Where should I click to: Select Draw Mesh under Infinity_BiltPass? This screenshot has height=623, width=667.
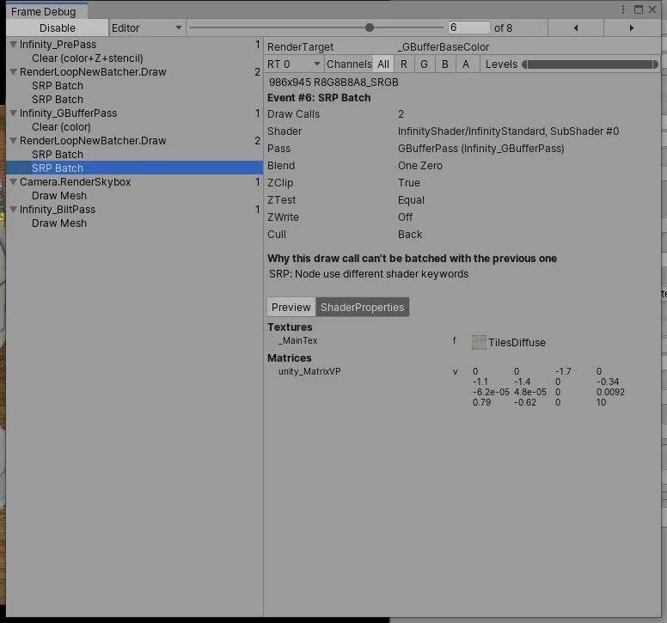(x=134, y=223)
